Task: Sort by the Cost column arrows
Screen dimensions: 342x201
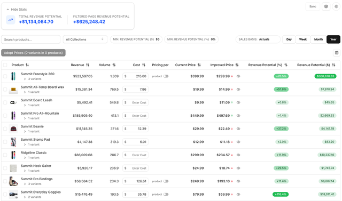Action: (x=144, y=65)
